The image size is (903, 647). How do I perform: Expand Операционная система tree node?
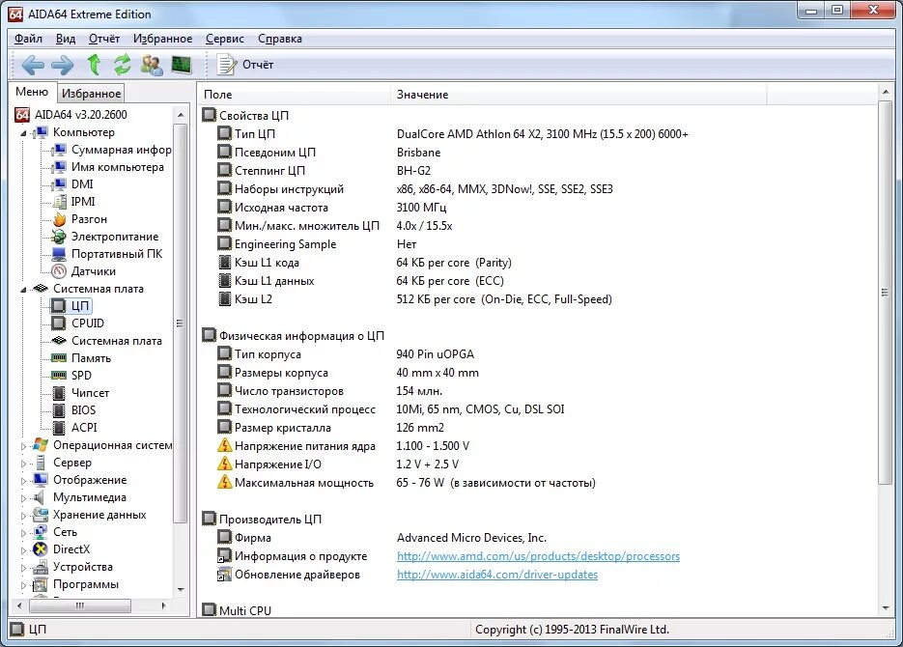coord(23,445)
